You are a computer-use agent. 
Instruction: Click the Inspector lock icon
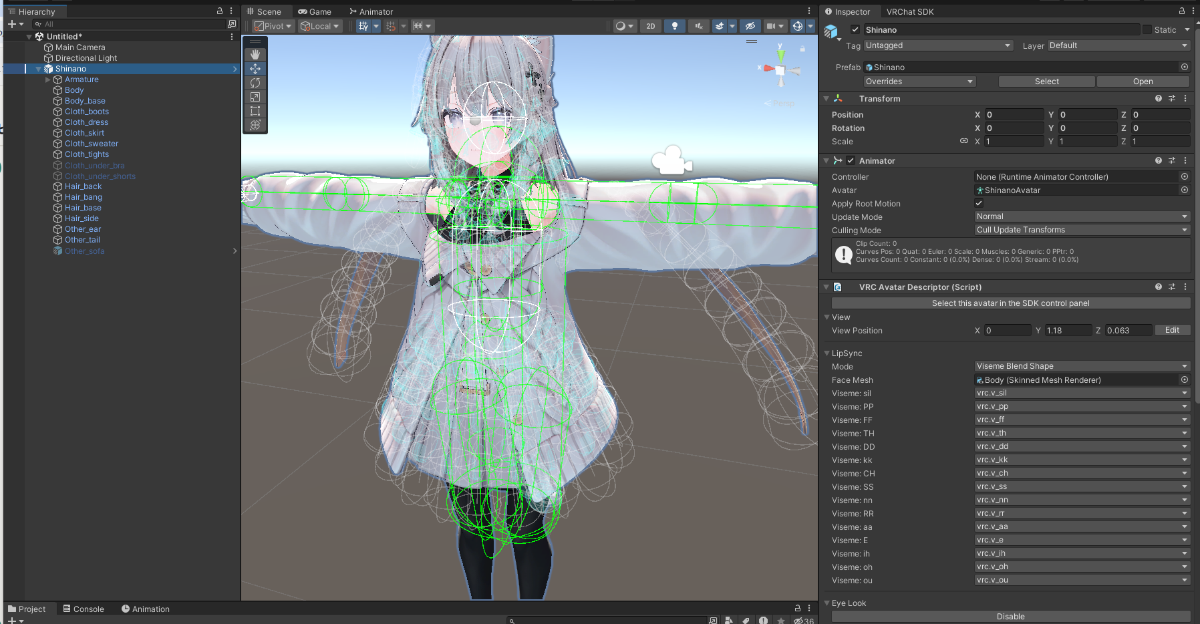coord(1181,11)
